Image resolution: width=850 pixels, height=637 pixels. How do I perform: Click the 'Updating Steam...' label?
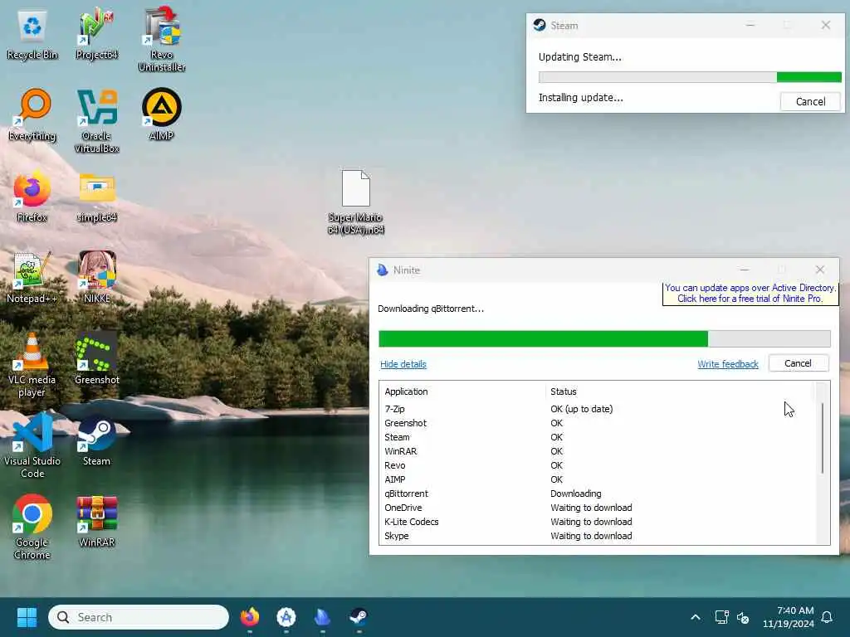click(579, 57)
